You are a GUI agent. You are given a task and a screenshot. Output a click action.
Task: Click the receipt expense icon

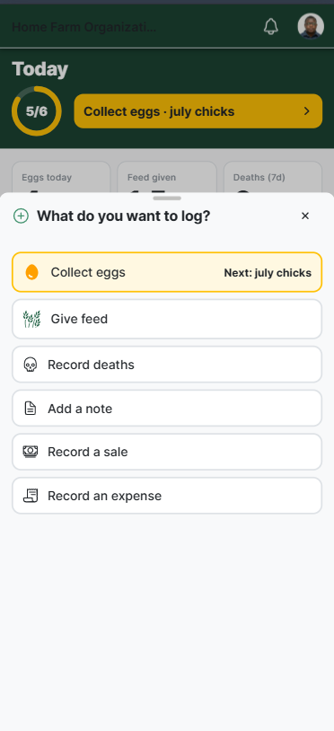tap(31, 496)
